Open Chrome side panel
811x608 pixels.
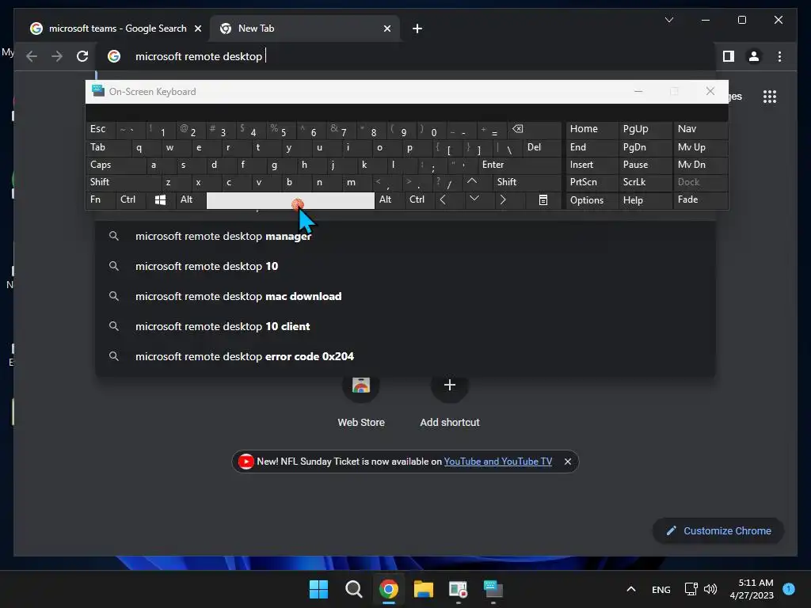point(729,56)
